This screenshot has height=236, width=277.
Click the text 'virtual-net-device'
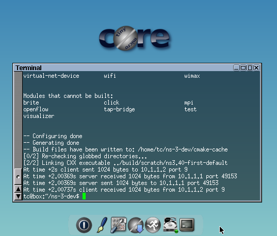[x=51, y=76]
